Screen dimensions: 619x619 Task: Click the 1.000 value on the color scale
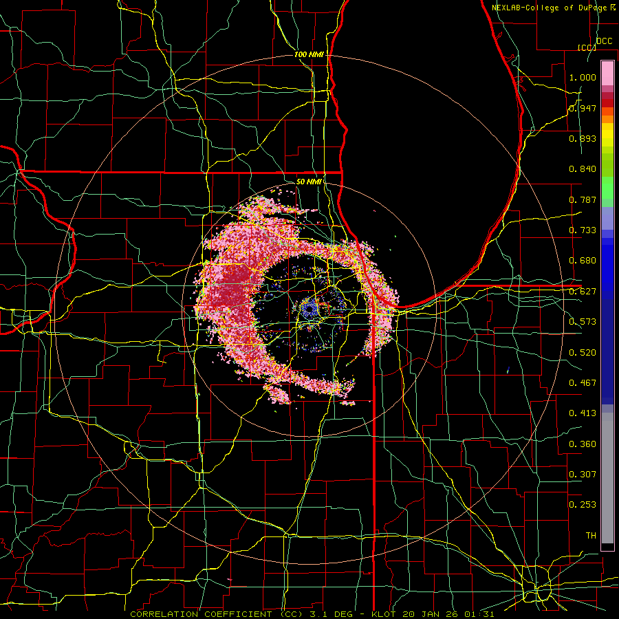[583, 77]
